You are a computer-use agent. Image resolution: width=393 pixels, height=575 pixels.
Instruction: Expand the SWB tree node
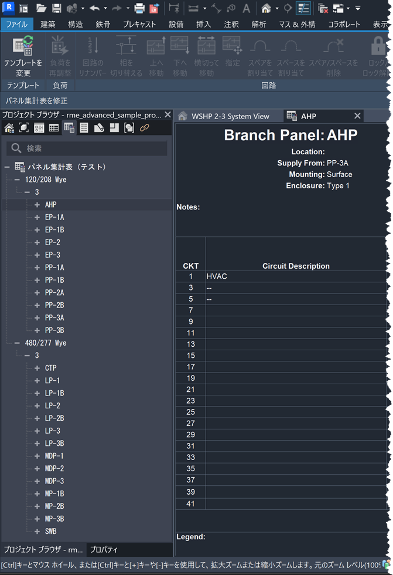(x=37, y=532)
